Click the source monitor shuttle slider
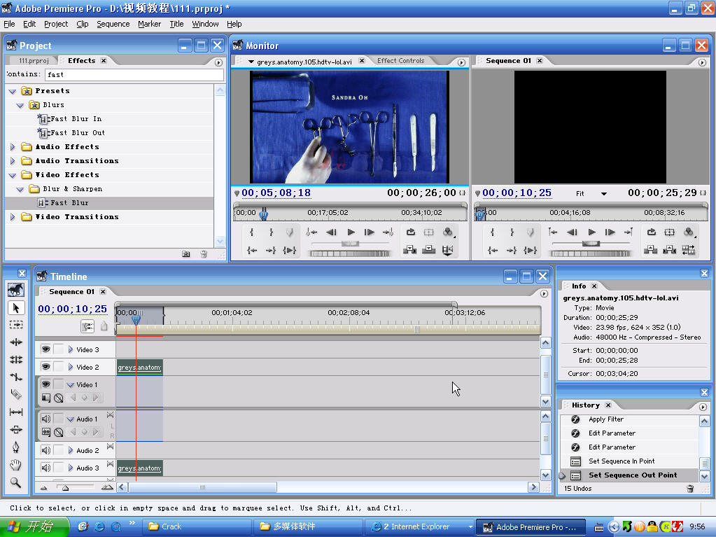Image resolution: width=716 pixels, height=537 pixels. [350, 244]
